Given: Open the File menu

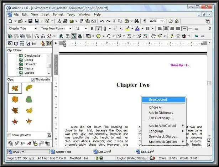Looking at the screenshot, I should (16, 14).
